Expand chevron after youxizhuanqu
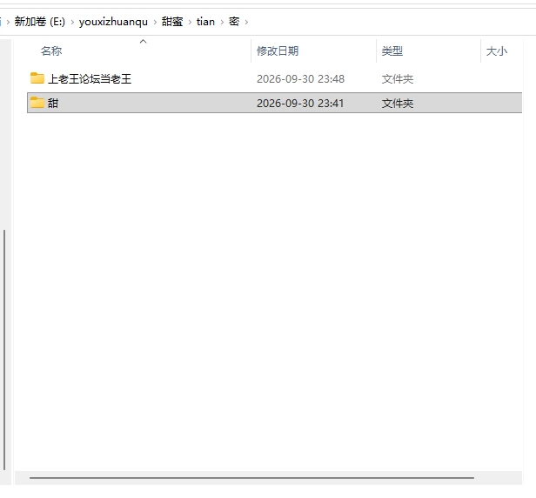This screenshot has width=536, height=498. (155, 23)
